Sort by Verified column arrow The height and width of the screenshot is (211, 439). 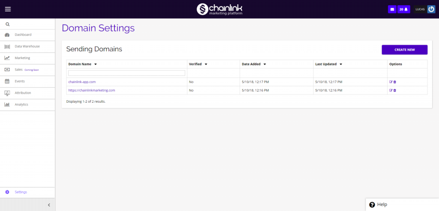pyautogui.click(x=206, y=64)
